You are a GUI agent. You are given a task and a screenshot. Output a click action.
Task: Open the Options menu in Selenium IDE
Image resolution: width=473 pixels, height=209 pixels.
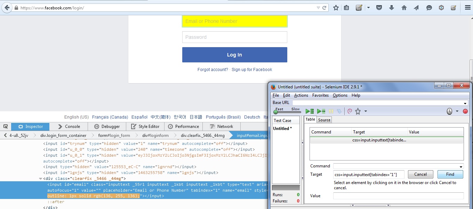pos(340,95)
